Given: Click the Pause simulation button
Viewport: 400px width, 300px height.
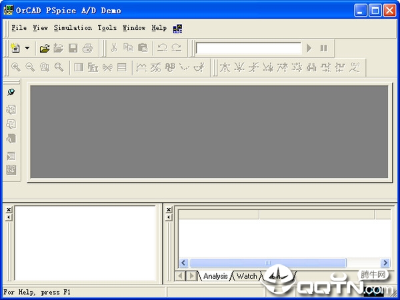Looking at the screenshot, I should click(323, 48).
